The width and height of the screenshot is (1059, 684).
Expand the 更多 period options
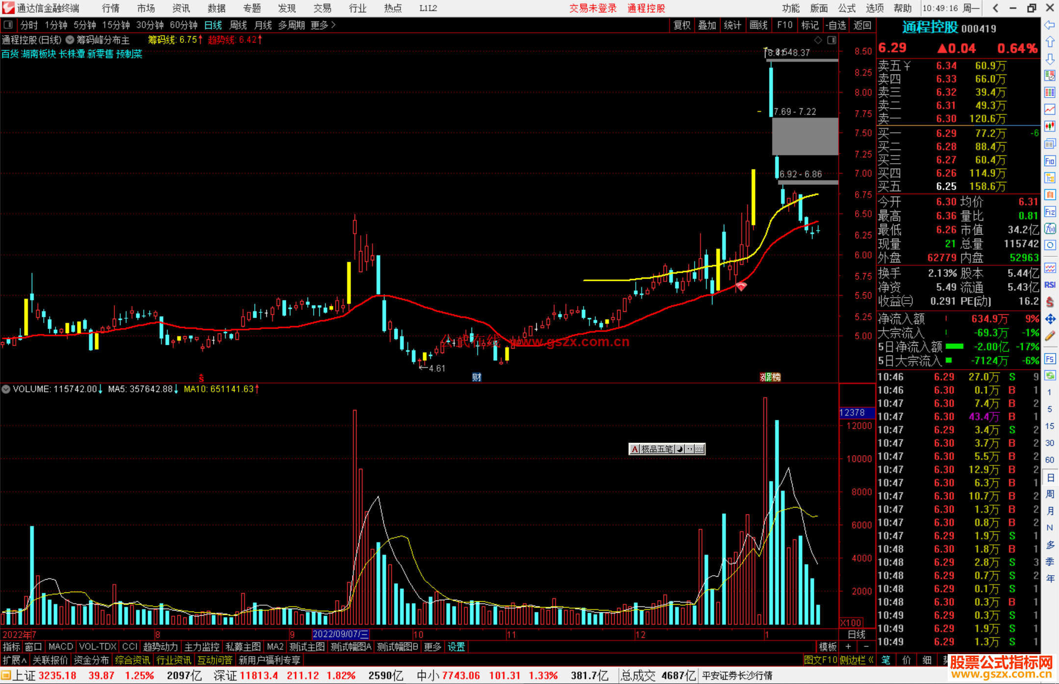323,25
